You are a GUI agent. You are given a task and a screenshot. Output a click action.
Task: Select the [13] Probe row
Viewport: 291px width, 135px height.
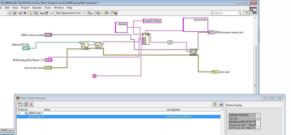tap(119, 116)
